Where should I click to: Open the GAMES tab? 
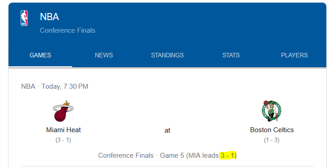[40, 55]
